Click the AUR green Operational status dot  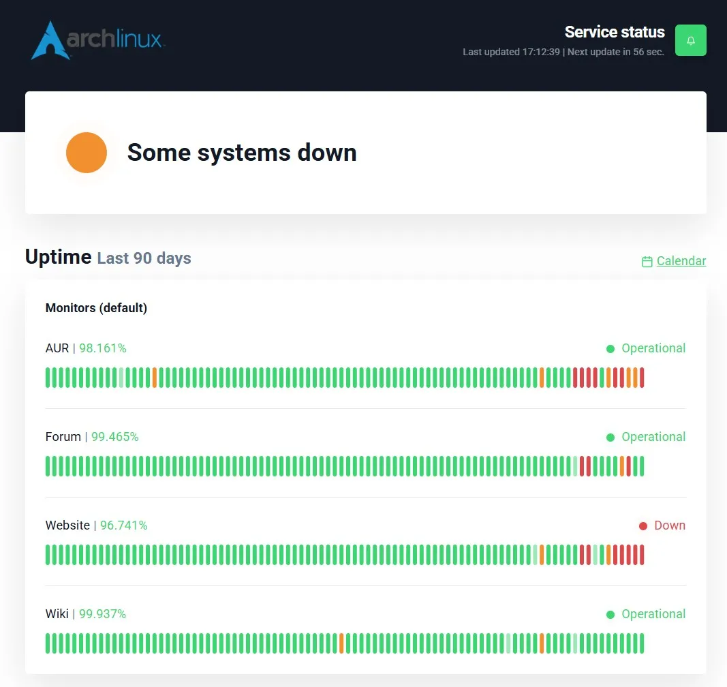[610, 349]
